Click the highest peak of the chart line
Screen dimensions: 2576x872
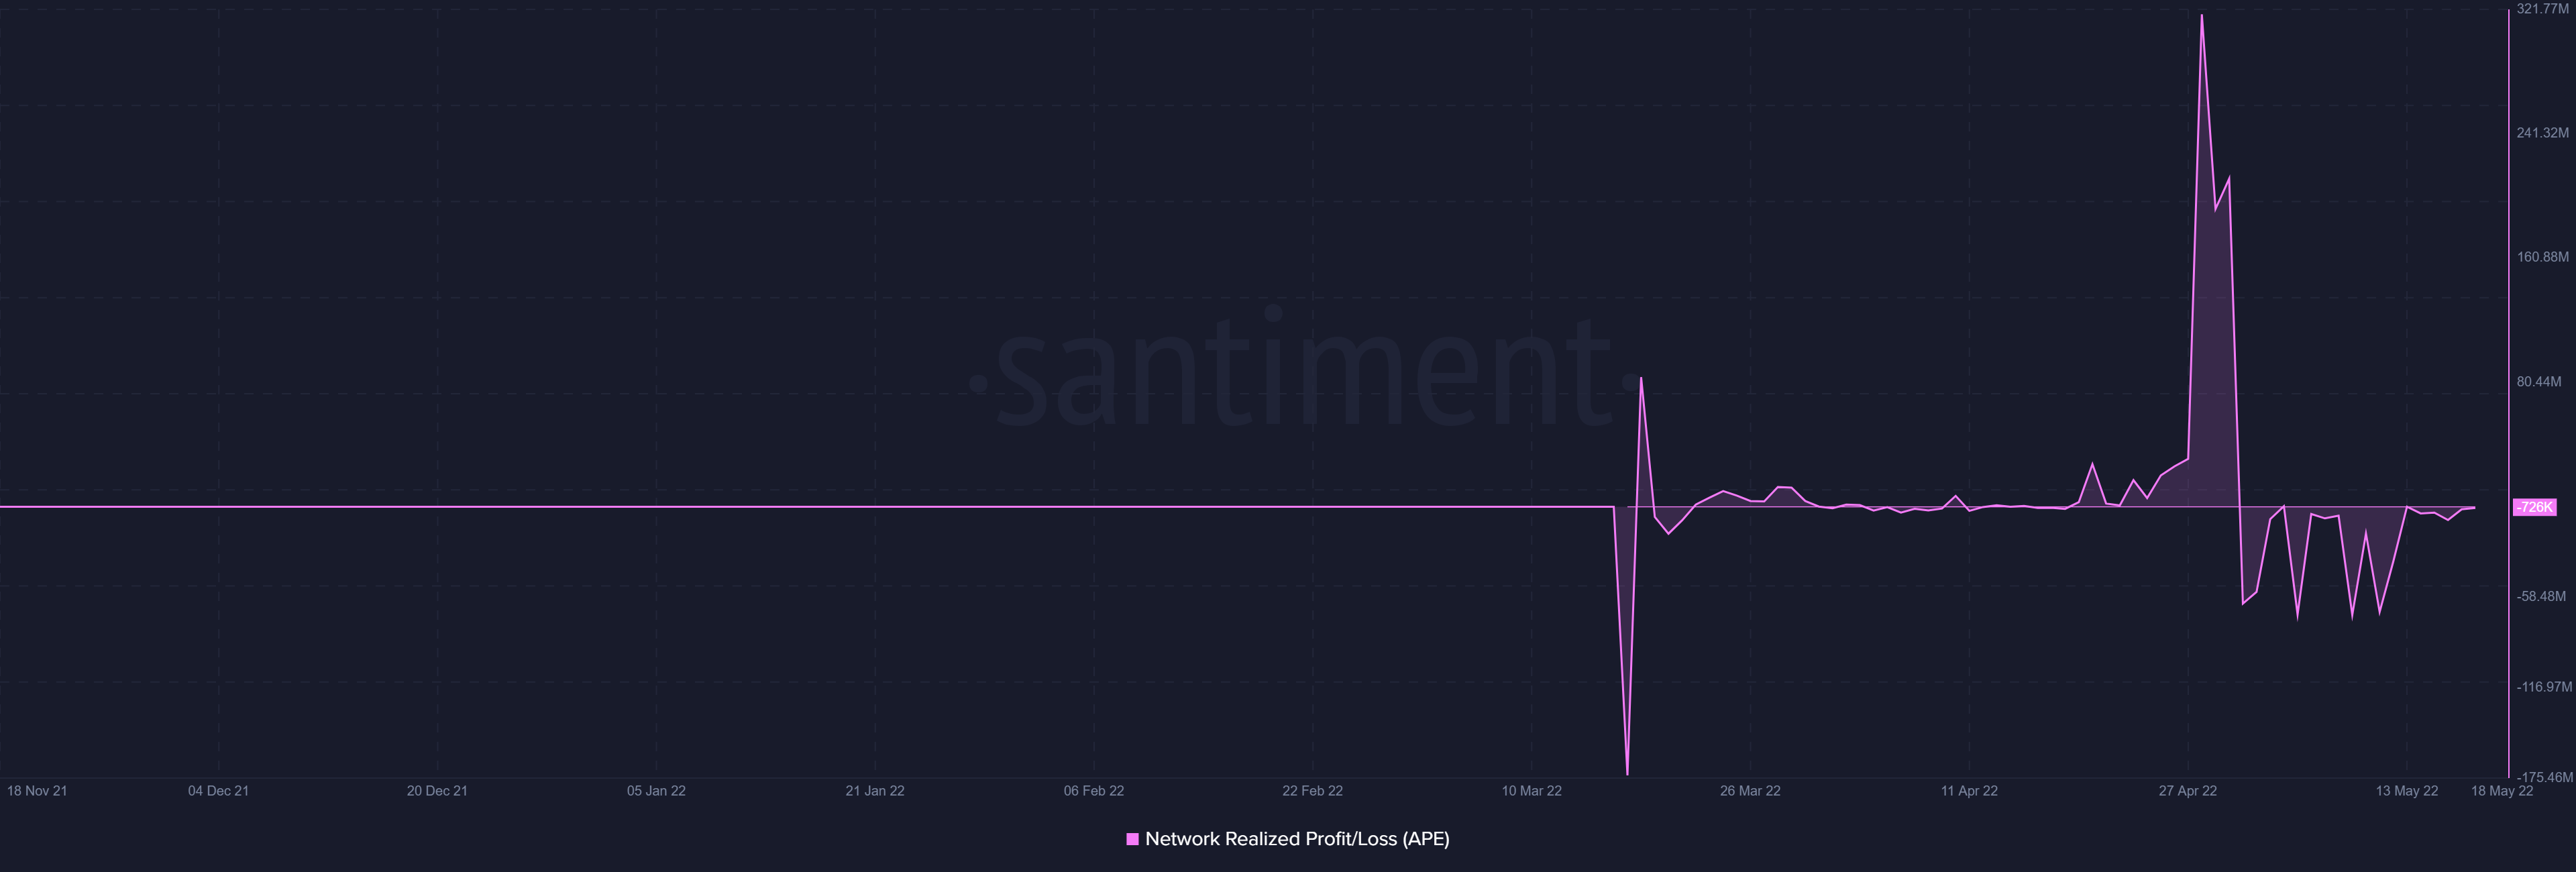point(2201,16)
